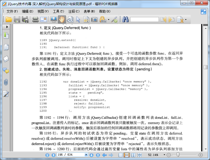Click the zoom out minus button
The width and height of the screenshot is (210, 160).
tap(169, 155)
